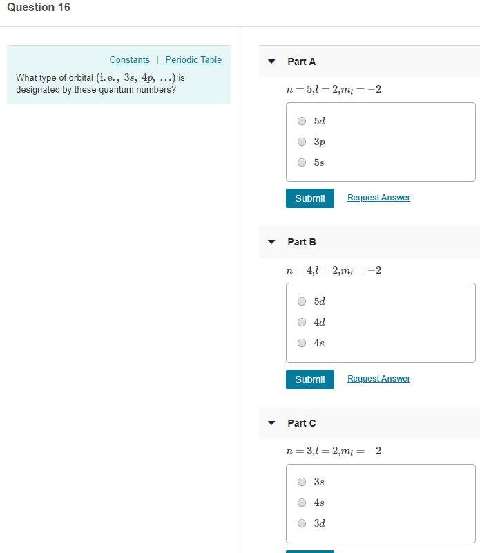Collapse the Part A section
Screen dimensions: 480x553
pos(271,62)
